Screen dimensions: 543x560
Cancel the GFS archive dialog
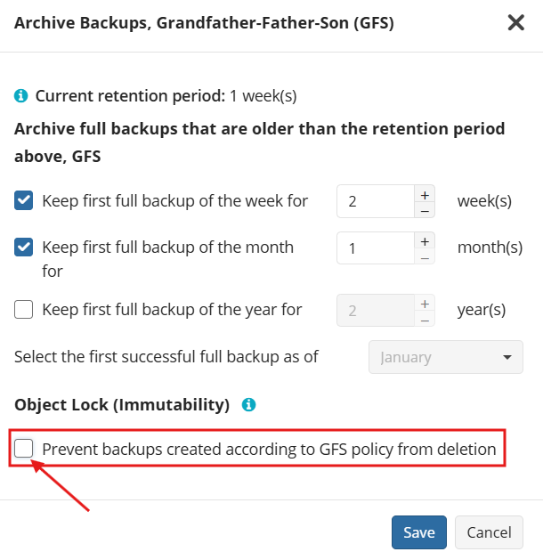click(489, 532)
